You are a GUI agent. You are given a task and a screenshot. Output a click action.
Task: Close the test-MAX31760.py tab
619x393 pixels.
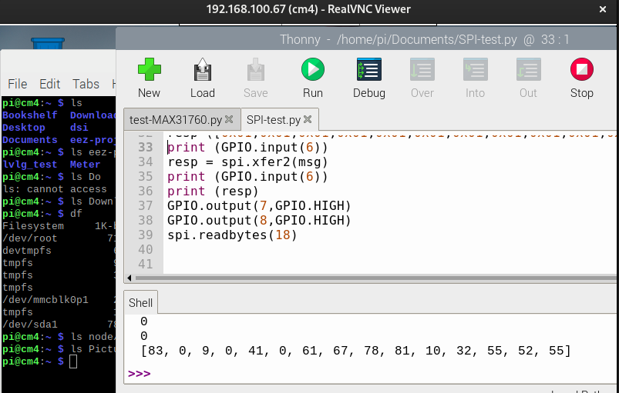pos(229,120)
